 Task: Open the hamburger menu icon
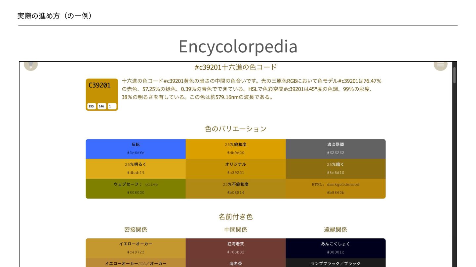pyautogui.click(x=440, y=65)
